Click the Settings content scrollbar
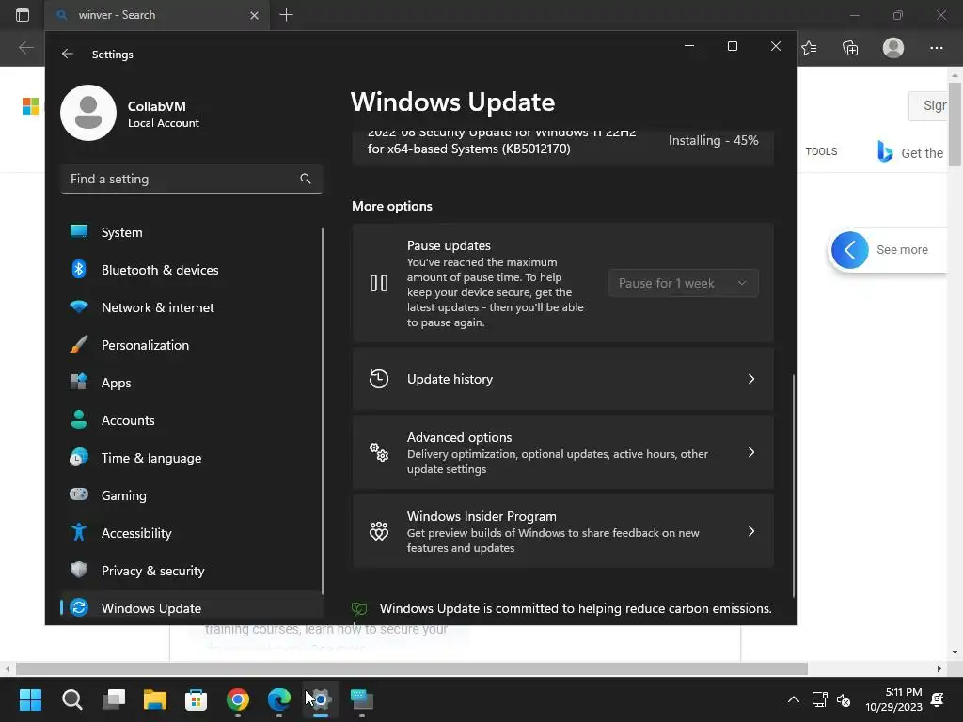The image size is (963, 722). tap(794, 485)
